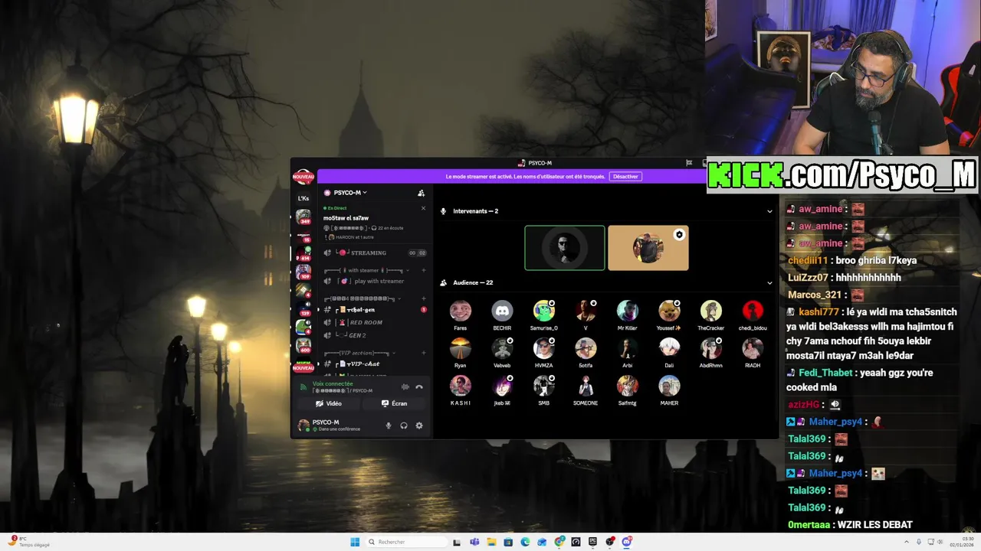Add channel to VIP section category
The width and height of the screenshot is (981, 551).
(423, 353)
